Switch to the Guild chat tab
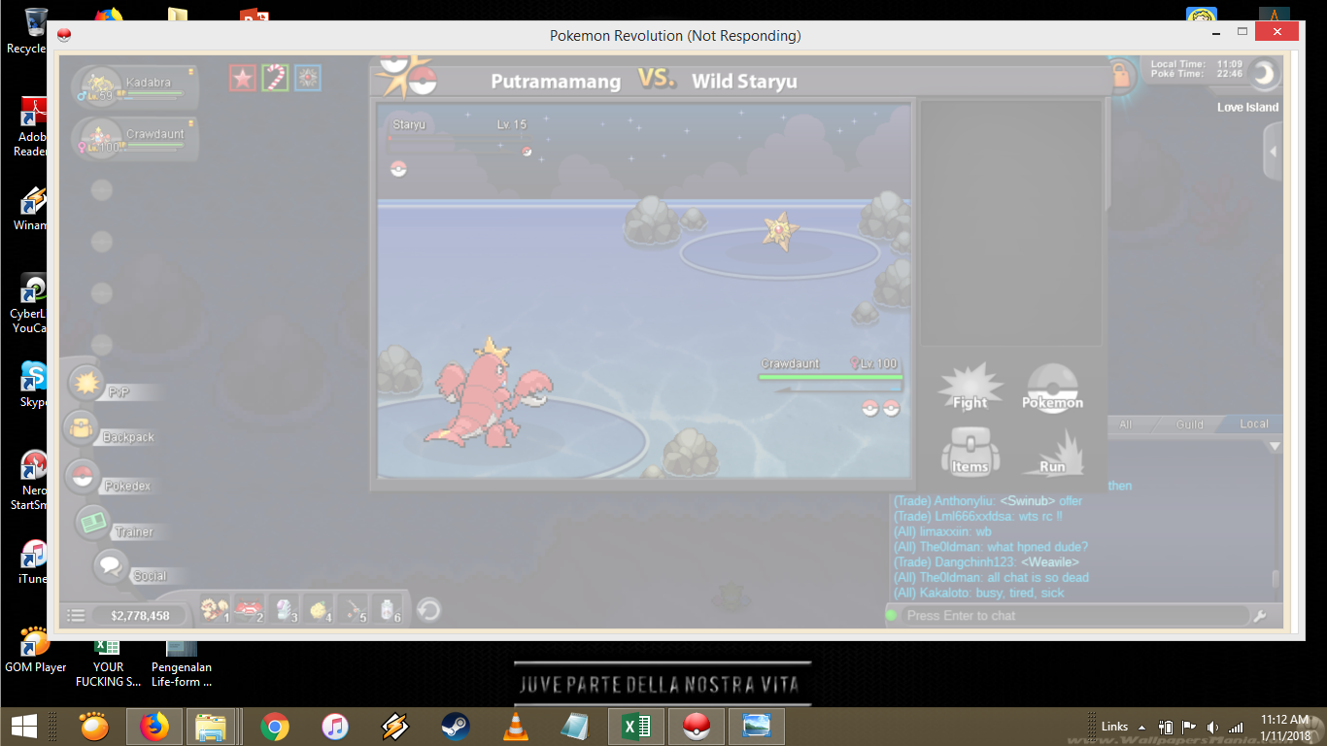Image resolution: width=1327 pixels, height=746 pixels. 1189,424
